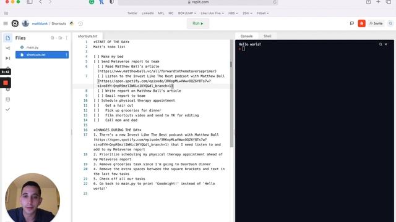The height and width of the screenshot is (222, 396).
Task: Switch to the Shell tab
Action: [267, 36]
